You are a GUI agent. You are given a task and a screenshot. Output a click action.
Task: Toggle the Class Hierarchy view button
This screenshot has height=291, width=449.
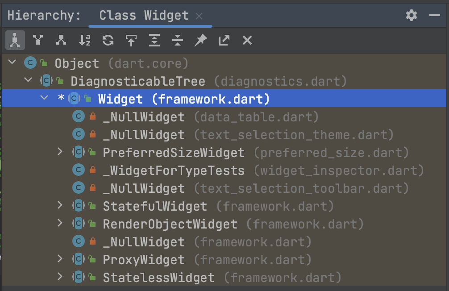coord(15,40)
